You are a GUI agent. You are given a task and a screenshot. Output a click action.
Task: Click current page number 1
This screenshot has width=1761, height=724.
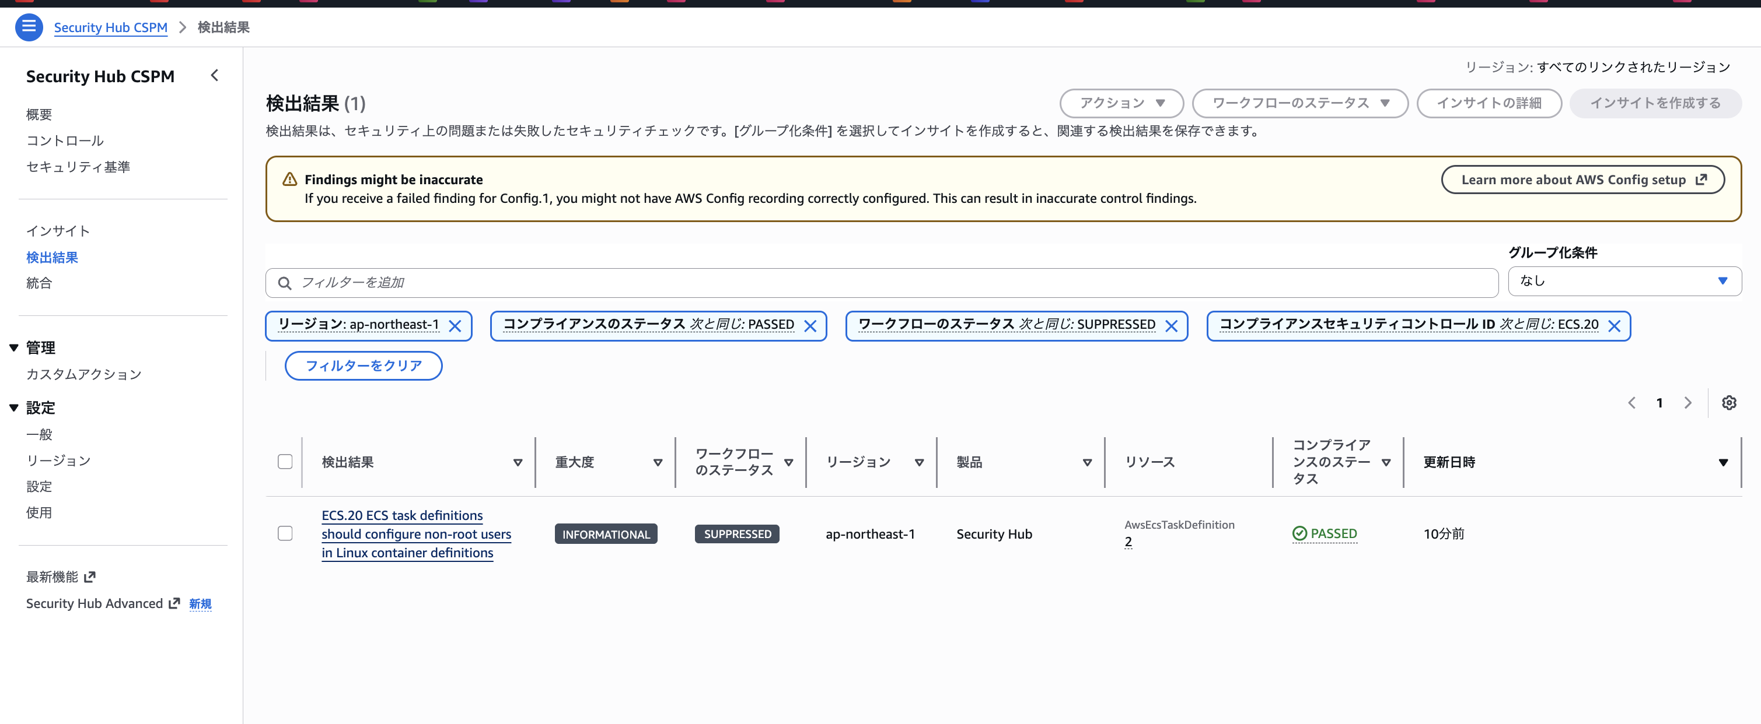[x=1659, y=403]
